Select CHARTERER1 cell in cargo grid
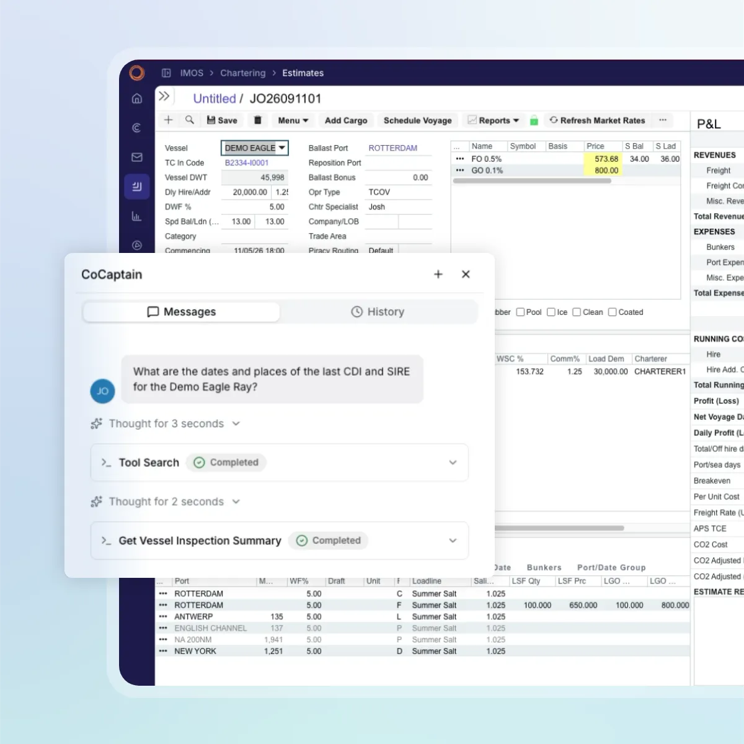 [x=660, y=371]
